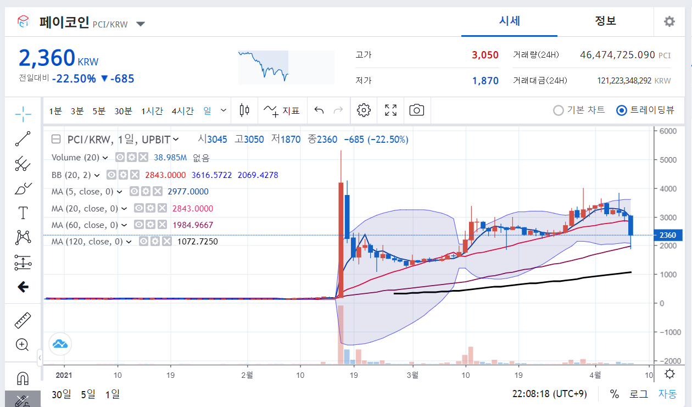Select the 4시간 interval
The height and width of the screenshot is (407, 692).
[182, 110]
